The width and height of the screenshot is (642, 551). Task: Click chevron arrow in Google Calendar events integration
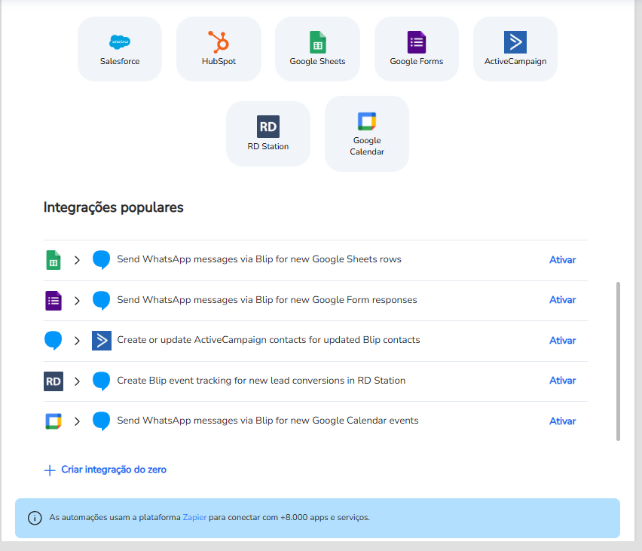77,421
